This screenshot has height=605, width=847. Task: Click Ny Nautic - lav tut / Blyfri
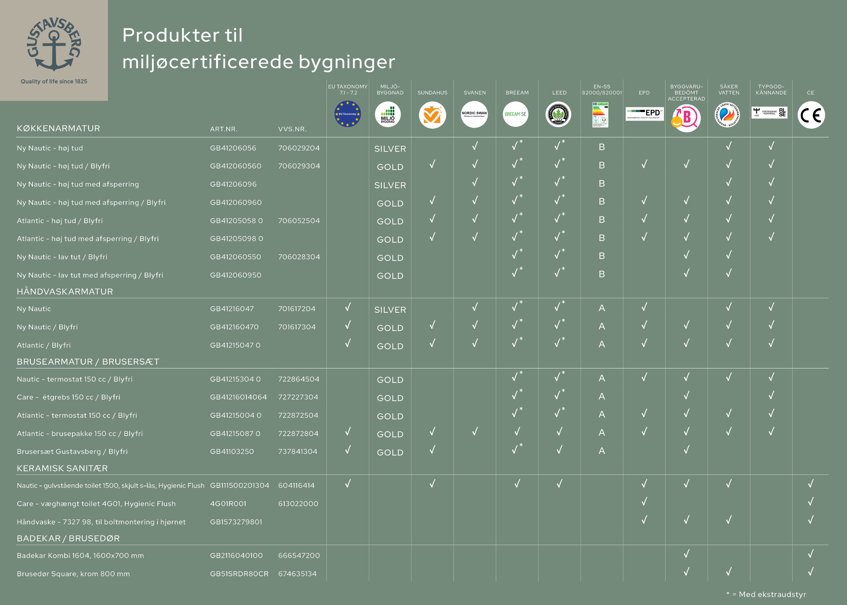pos(62,257)
